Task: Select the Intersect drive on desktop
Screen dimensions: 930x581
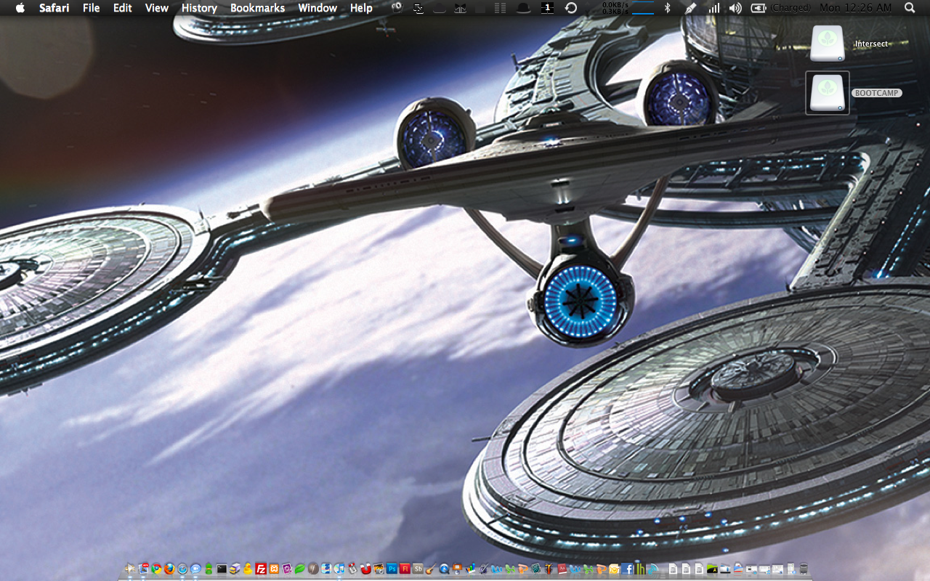Action: point(828,44)
